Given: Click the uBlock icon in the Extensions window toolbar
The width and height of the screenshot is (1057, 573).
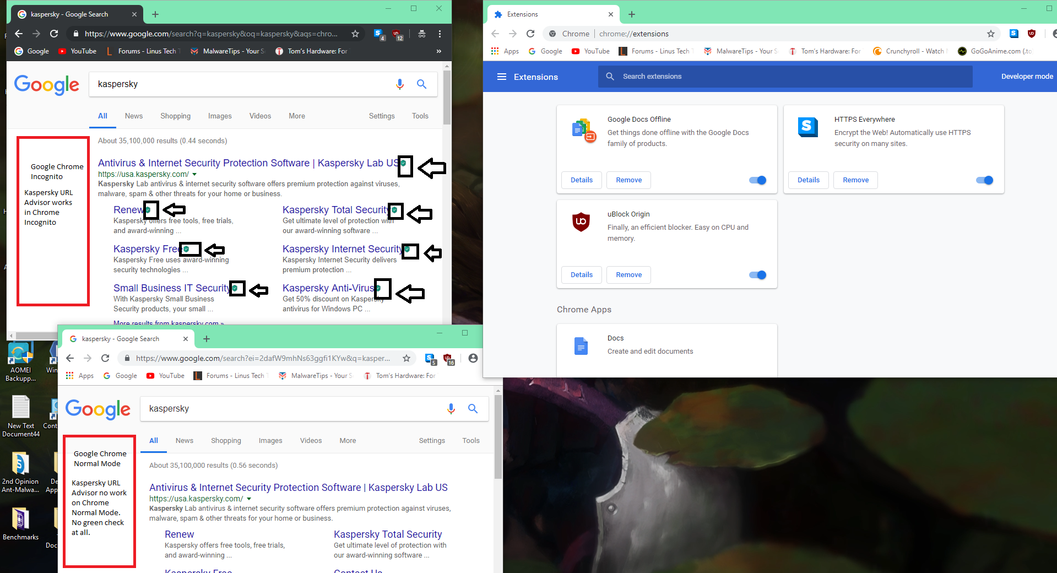Looking at the screenshot, I should [1032, 34].
